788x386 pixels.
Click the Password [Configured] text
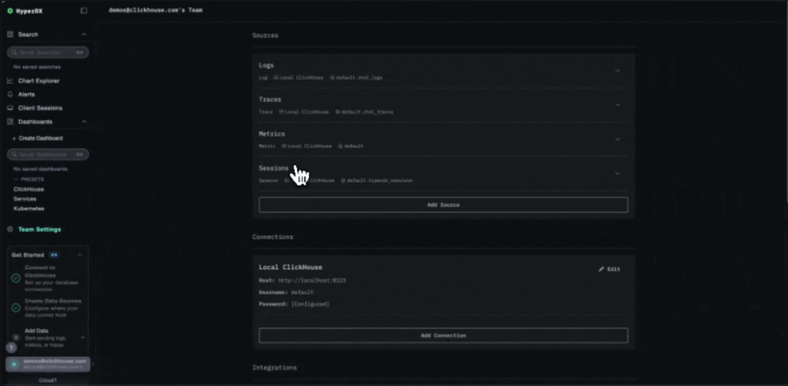coord(294,304)
